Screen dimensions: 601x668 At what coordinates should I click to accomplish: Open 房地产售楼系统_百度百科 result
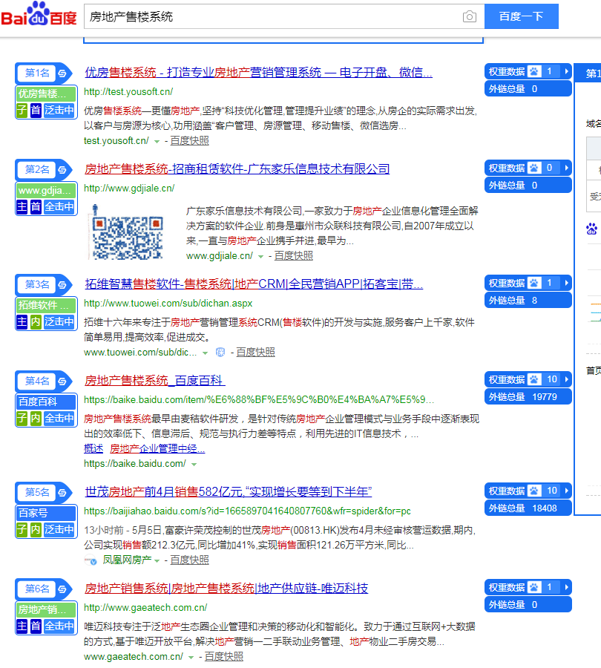[154, 381]
